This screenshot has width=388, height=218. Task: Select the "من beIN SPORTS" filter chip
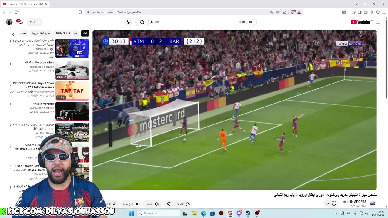pyautogui.click(x=66, y=33)
